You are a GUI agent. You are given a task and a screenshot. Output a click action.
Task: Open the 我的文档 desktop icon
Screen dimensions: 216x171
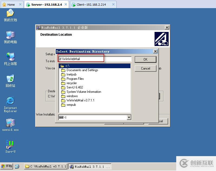tap(10, 15)
